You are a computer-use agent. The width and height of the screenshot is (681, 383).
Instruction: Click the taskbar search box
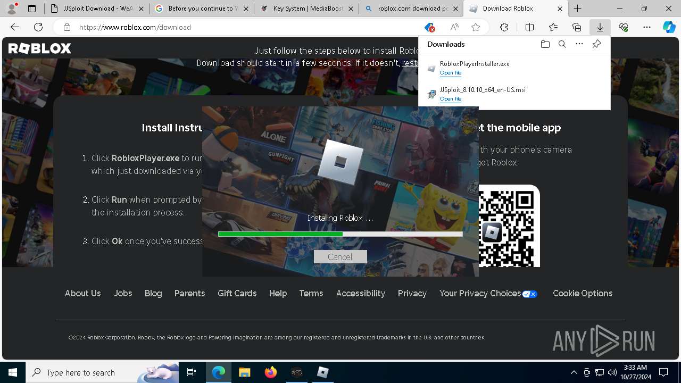(x=102, y=372)
